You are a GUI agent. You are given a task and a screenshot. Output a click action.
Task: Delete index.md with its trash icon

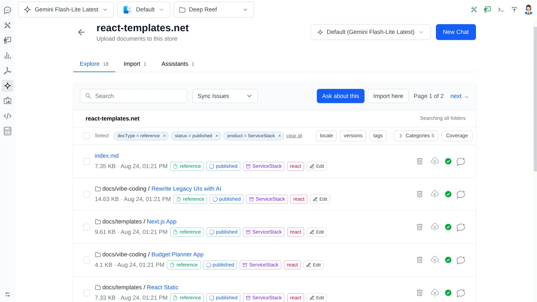[x=420, y=161]
